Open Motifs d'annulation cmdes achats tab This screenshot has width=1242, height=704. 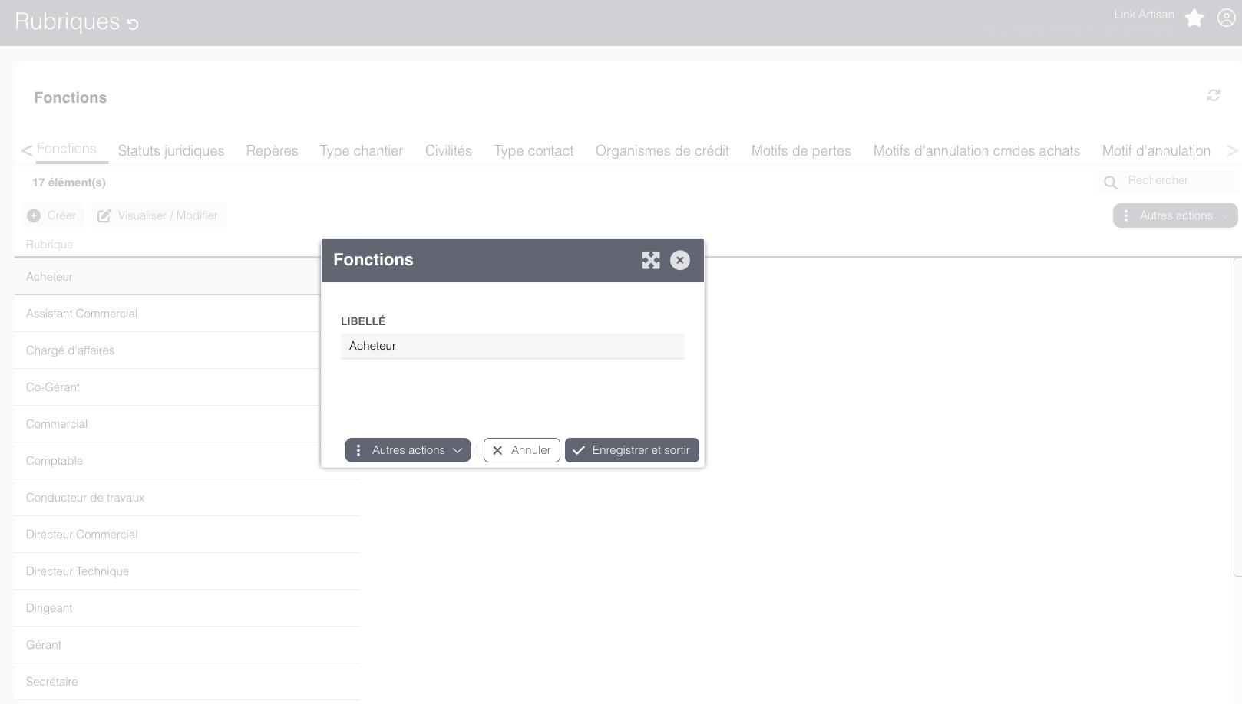pos(976,151)
